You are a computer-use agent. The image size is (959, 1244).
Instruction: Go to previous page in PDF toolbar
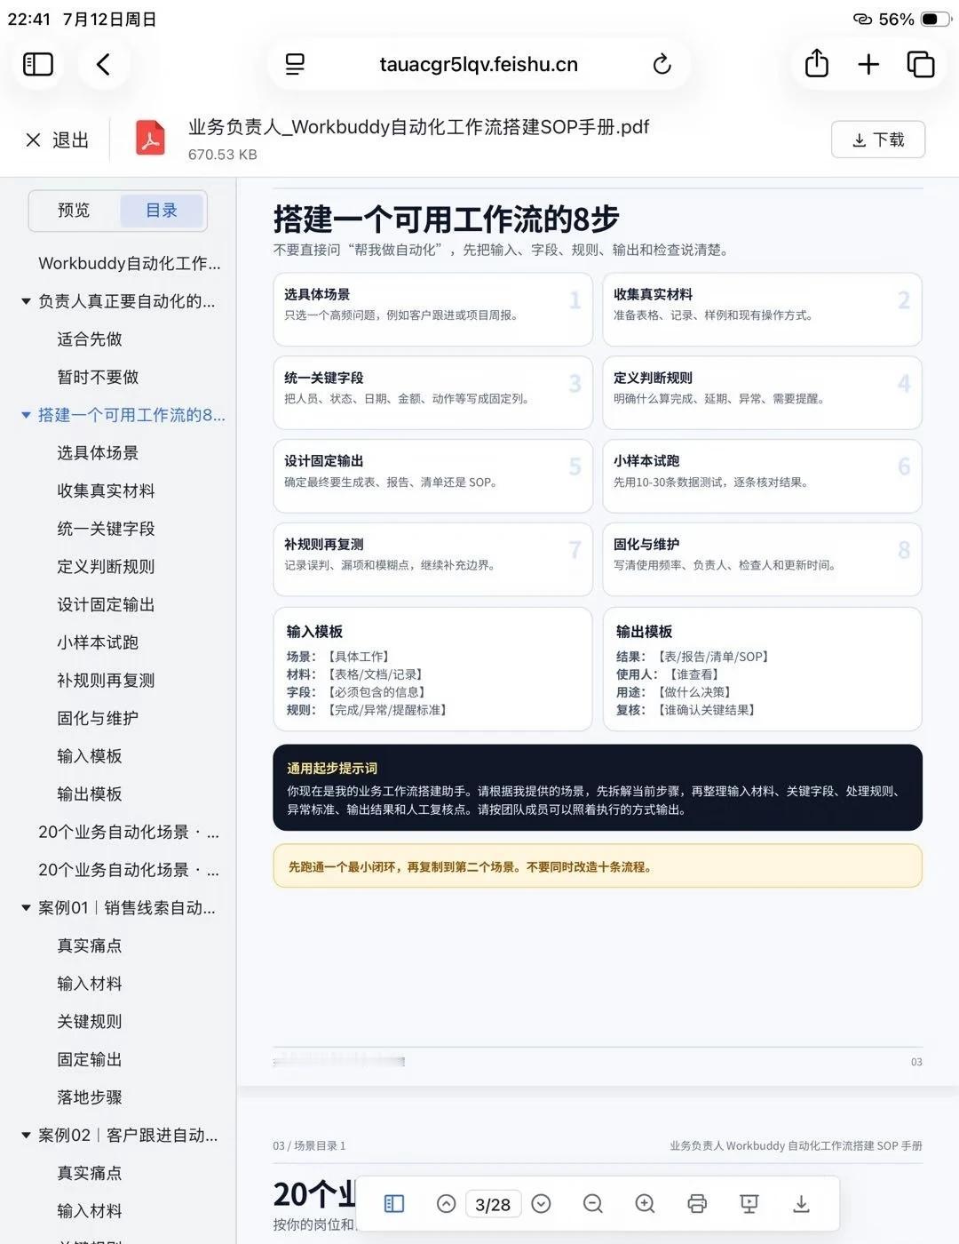coord(447,1203)
